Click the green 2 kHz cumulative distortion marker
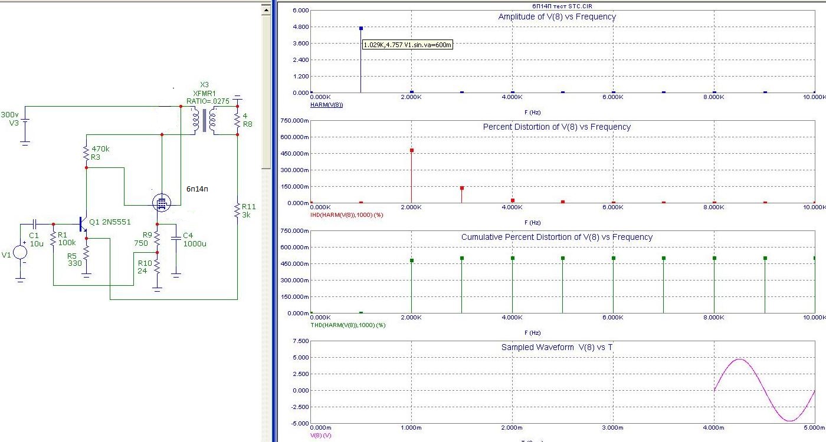Image resolution: width=826 pixels, height=442 pixels. (411, 260)
